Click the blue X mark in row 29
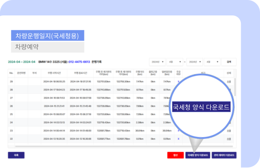260x168 pixels. point(178,82)
